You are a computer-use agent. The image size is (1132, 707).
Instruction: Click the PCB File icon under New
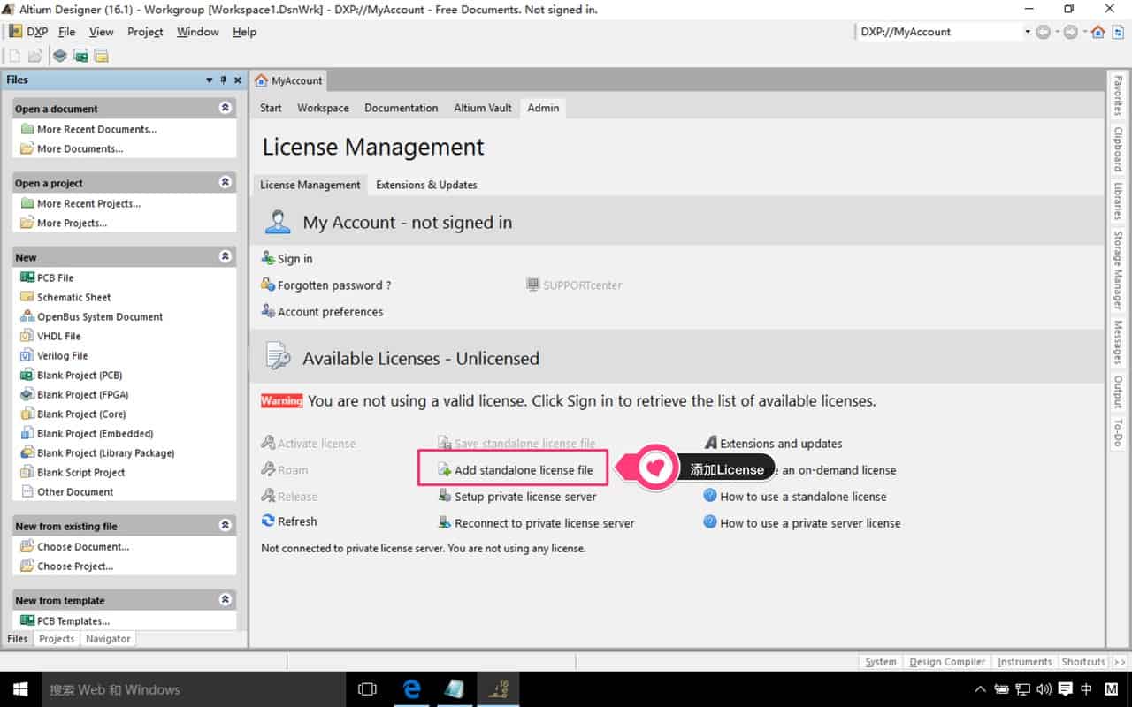point(27,277)
